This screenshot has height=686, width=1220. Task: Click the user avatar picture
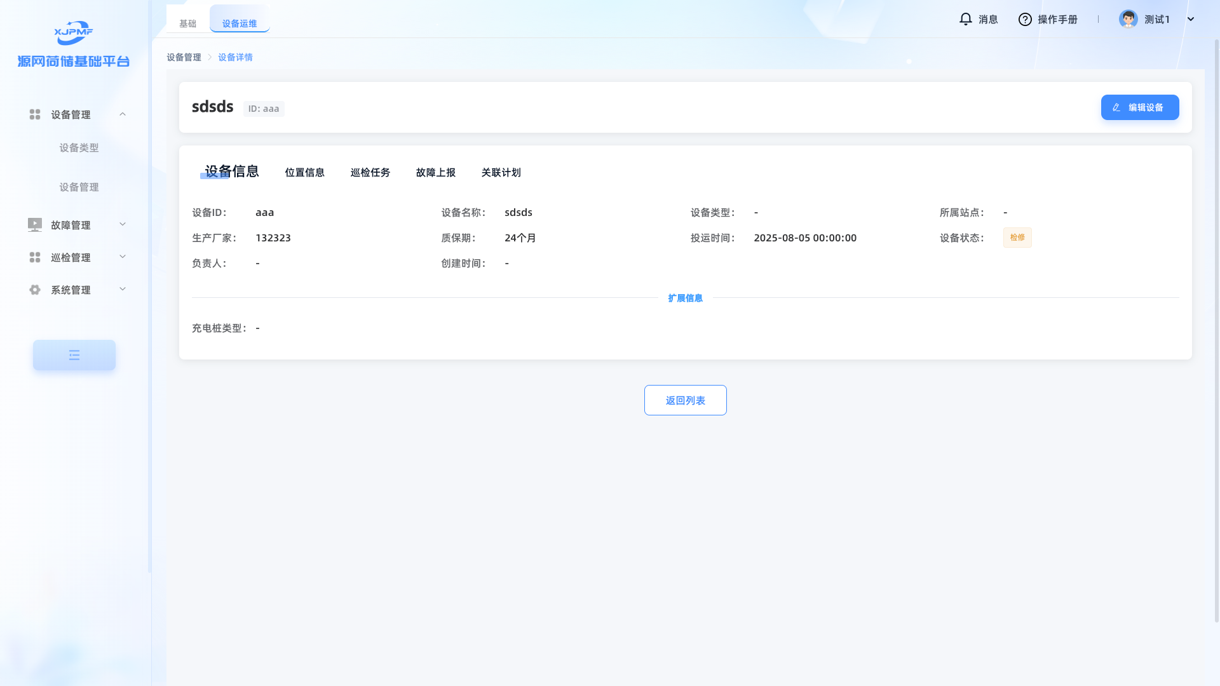[x=1128, y=19]
